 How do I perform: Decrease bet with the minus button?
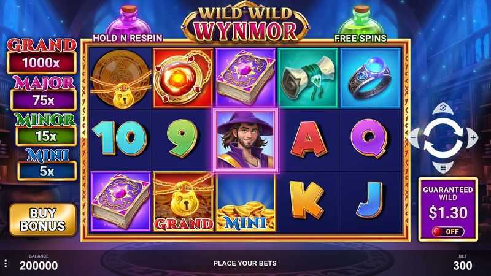pos(414,137)
